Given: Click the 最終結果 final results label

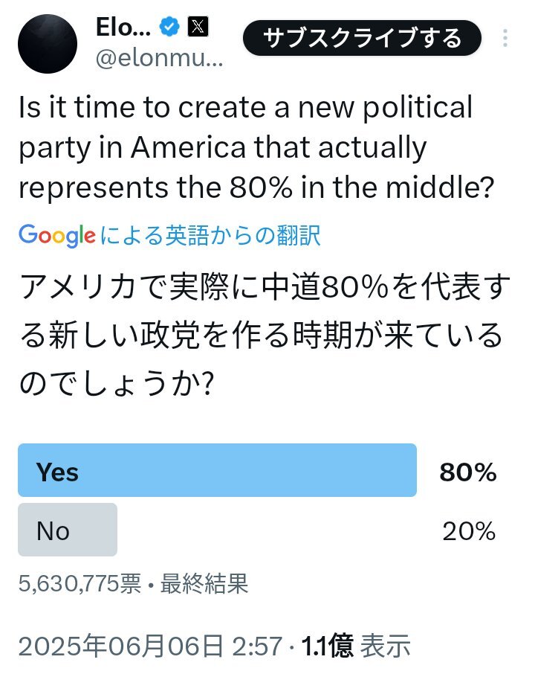Looking at the screenshot, I should tap(204, 583).
